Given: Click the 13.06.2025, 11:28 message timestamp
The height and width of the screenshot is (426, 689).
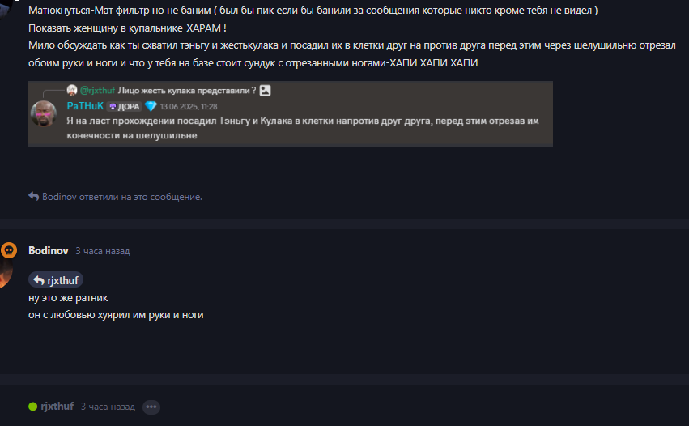Looking at the screenshot, I should pyautogui.click(x=189, y=106).
